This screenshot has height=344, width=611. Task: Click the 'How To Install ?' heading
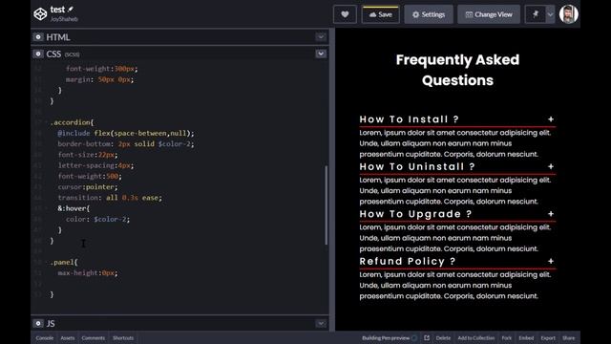pos(410,119)
